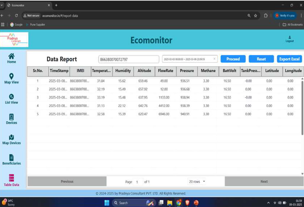The image size is (304, 207).
Task: Open Map Devices from the sidebar
Action: click(x=12, y=138)
